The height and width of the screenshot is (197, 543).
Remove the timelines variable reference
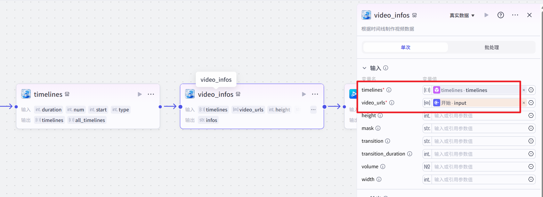(524, 90)
